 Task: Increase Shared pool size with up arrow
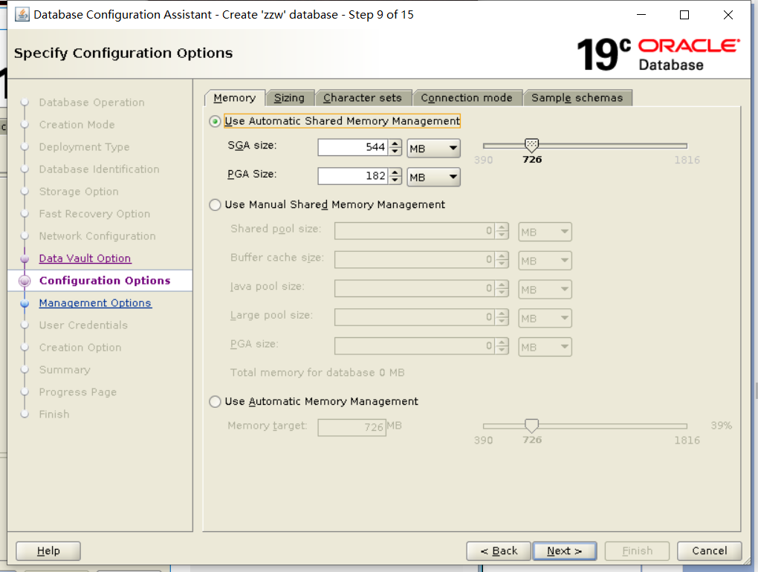tap(502, 227)
